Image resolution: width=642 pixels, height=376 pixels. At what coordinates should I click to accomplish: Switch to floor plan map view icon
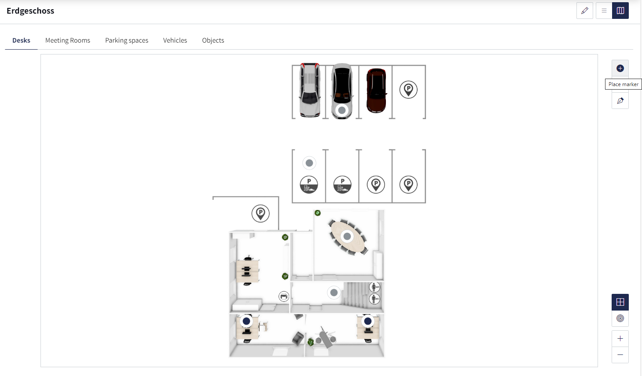[x=620, y=11]
